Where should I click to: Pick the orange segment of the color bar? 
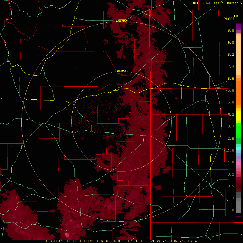tap(238, 93)
